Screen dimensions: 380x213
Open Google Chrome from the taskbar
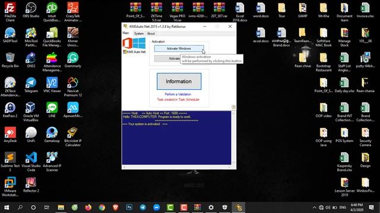tap(102, 208)
